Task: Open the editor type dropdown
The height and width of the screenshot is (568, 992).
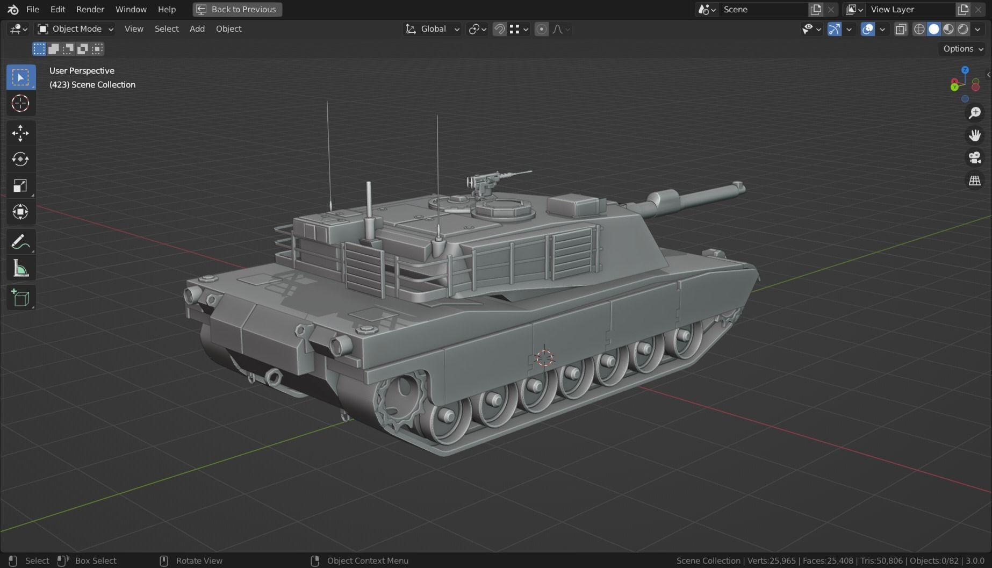Action: [x=18, y=29]
